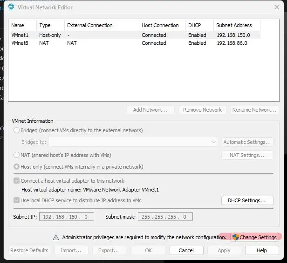
Task: Click the Subnet mask input field
Action: [x=165, y=217]
